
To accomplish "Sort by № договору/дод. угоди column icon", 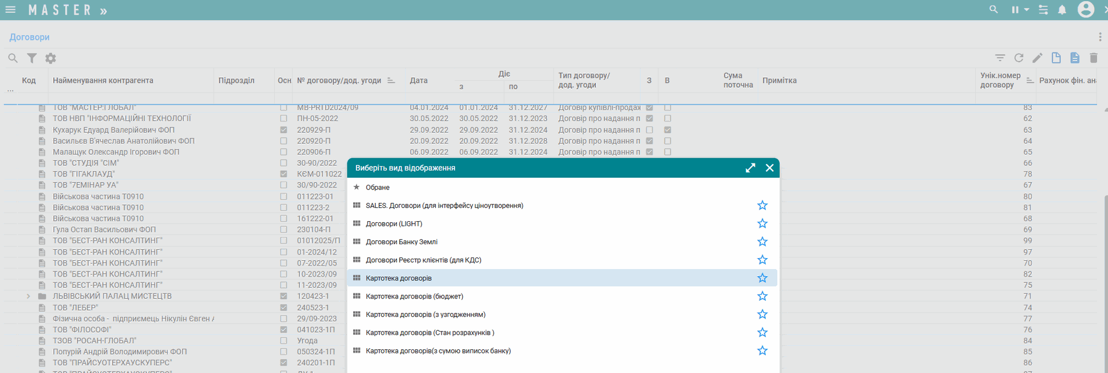I will coord(391,80).
